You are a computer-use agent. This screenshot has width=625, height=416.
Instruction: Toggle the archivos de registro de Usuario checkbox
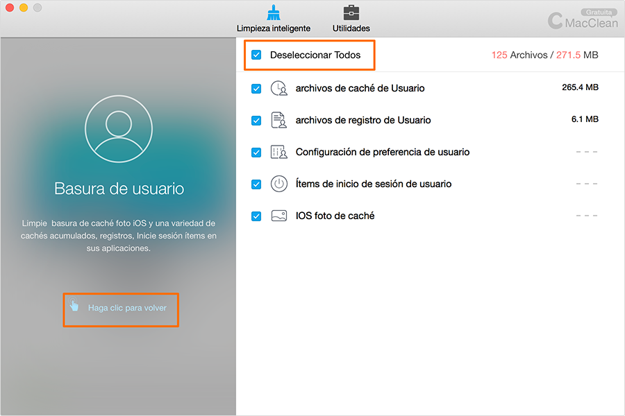(256, 119)
